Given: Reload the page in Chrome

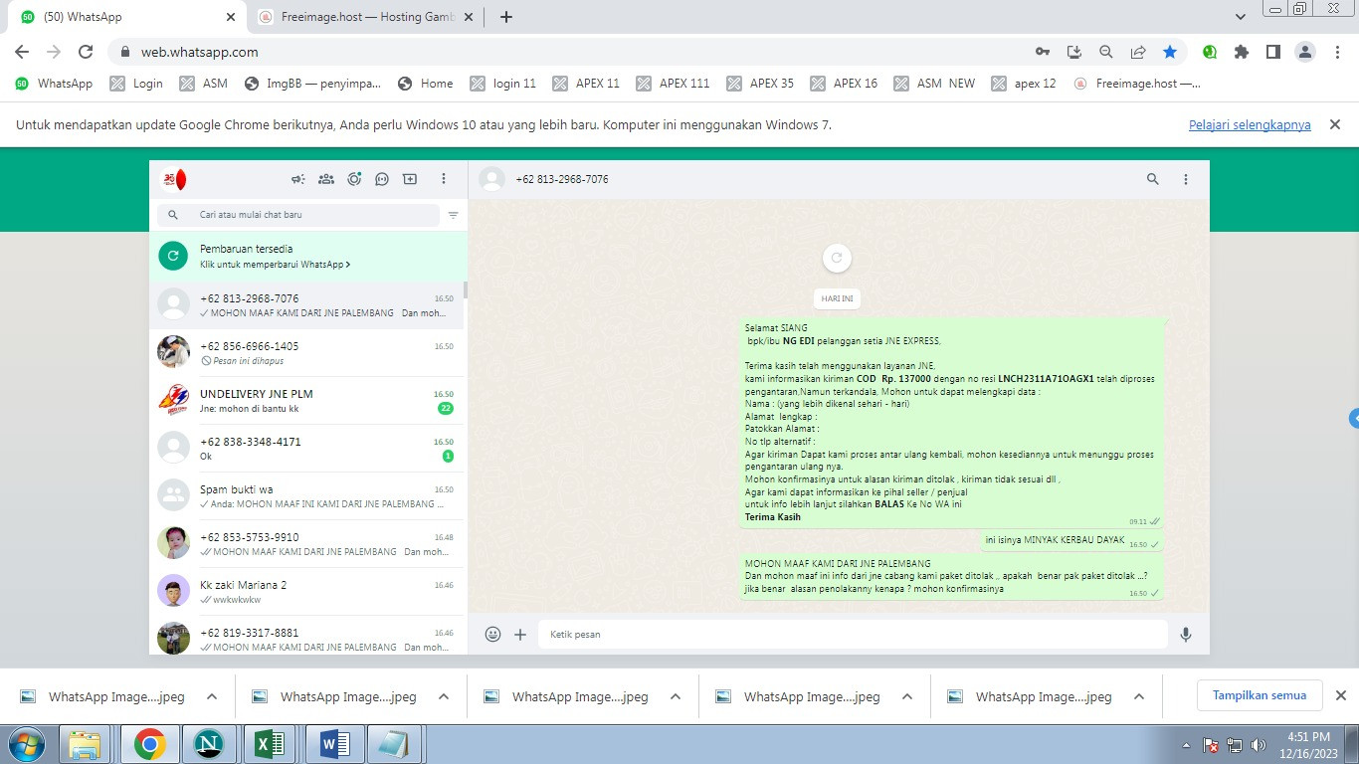Looking at the screenshot, I should click(86, 52).
